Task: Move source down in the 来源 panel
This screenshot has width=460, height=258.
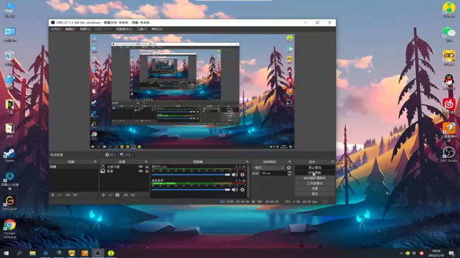Action: (133, 195)
